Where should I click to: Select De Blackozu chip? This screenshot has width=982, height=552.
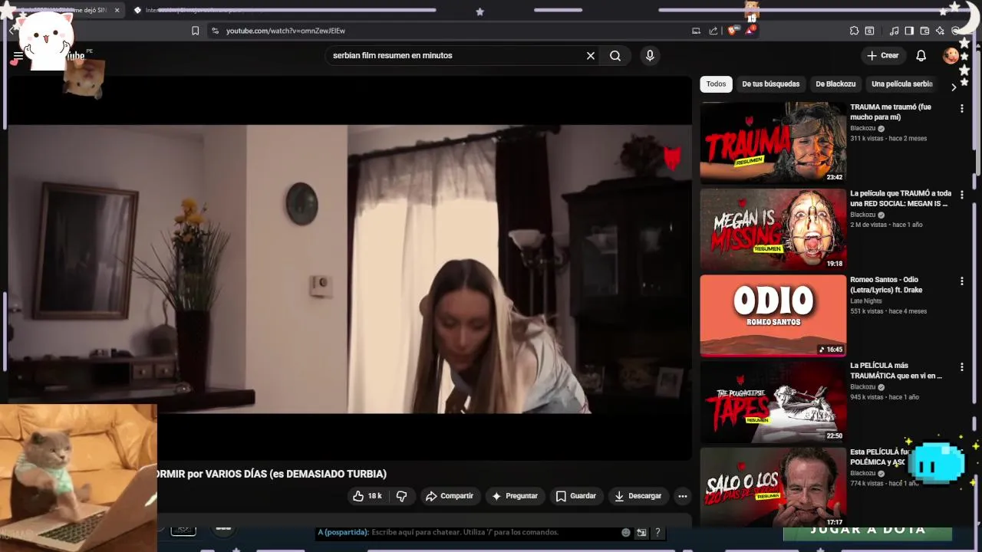pyautogui.click(x=835, y=84)
